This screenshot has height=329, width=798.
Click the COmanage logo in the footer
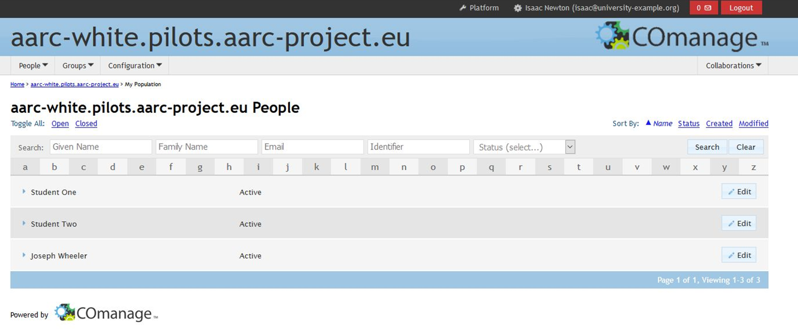tap(106, 313)
